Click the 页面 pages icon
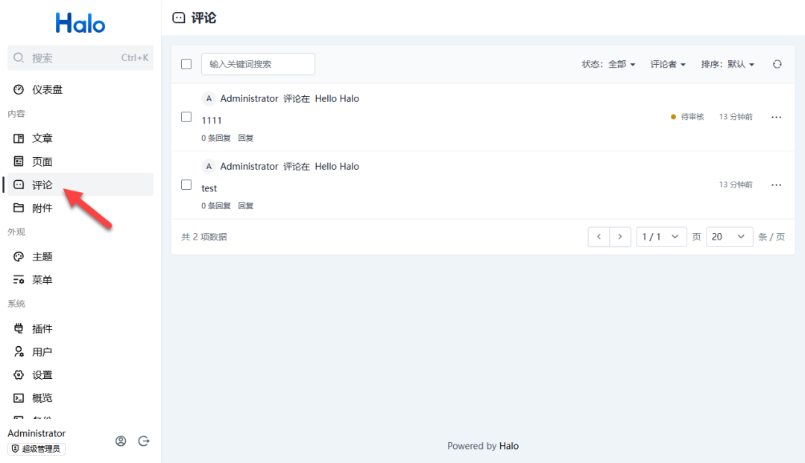Image resolution: width=805 pixels, height=463 pixels. [x=19, y=162]
